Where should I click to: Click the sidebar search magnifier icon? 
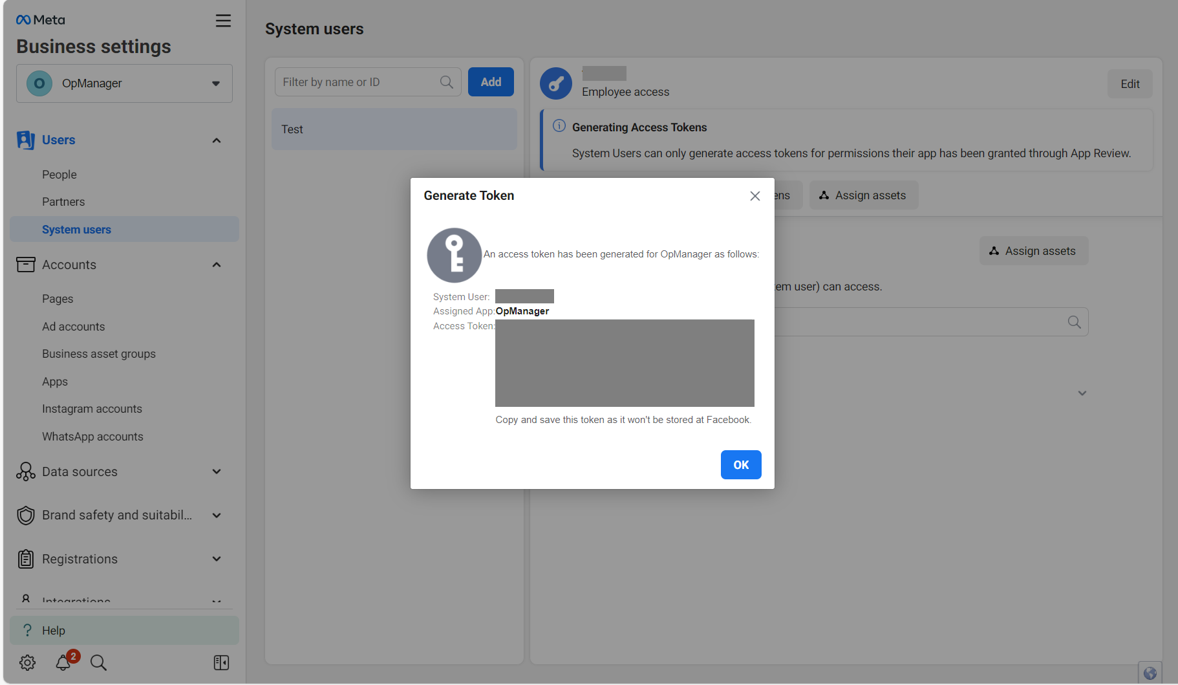[x=98, y=662]
